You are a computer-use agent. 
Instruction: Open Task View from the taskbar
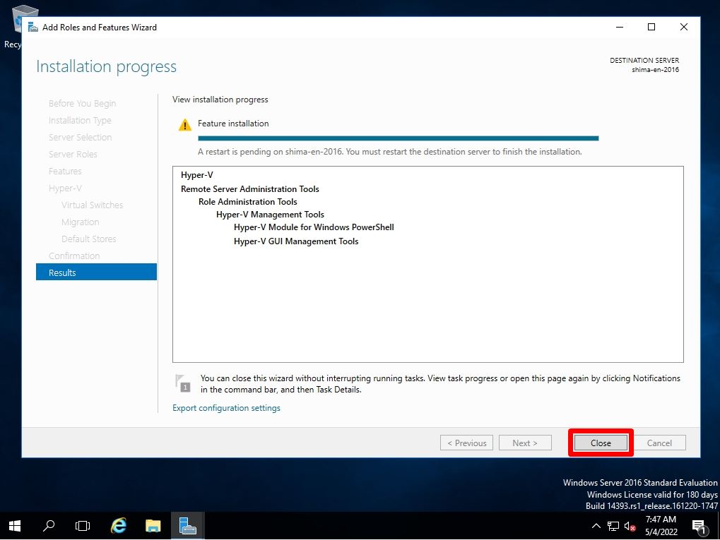click(83, 526)
